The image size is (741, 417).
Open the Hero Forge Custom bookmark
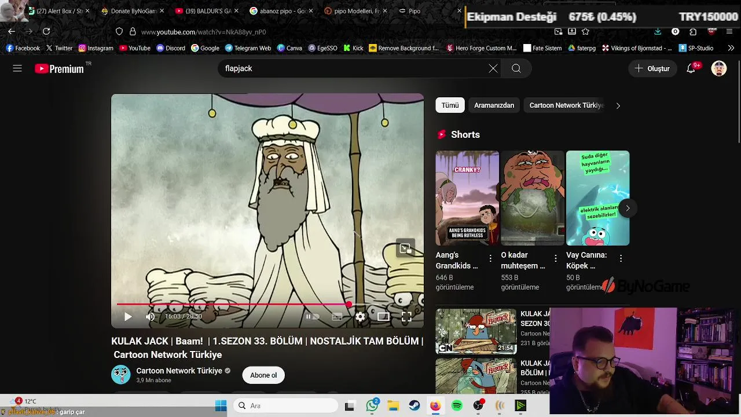pyautogui.click(x=482, y=48)
